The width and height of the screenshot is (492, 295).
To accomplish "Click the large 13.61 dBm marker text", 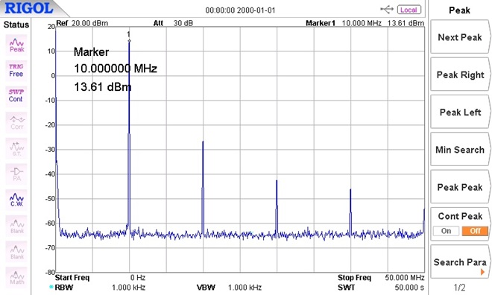I will pos(103,87).
